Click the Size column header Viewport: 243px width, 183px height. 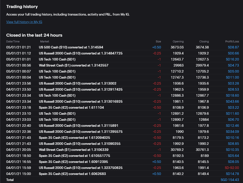point(158,41)
